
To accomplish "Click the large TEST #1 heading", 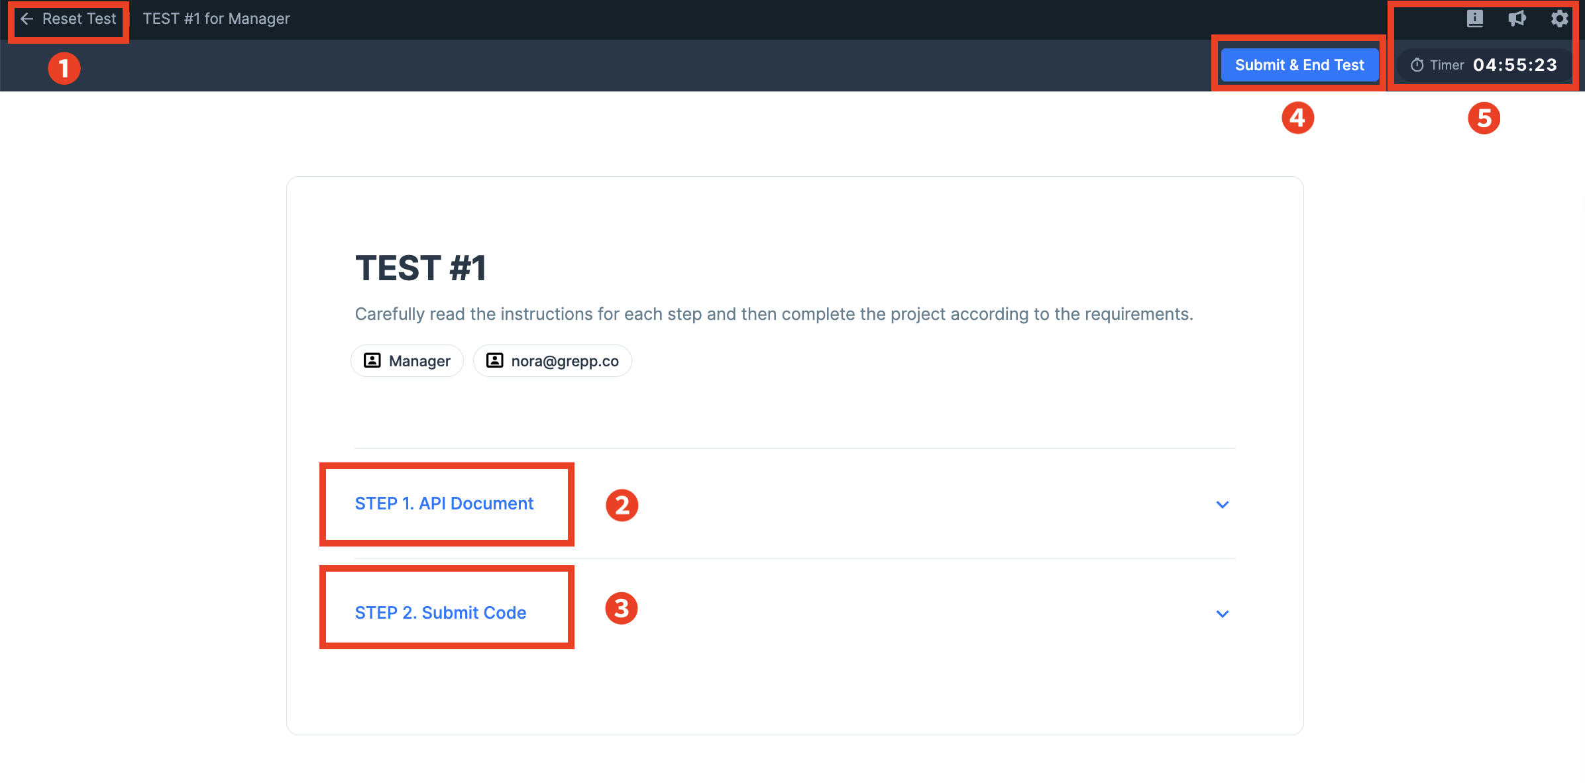I will tap(421, 268).
